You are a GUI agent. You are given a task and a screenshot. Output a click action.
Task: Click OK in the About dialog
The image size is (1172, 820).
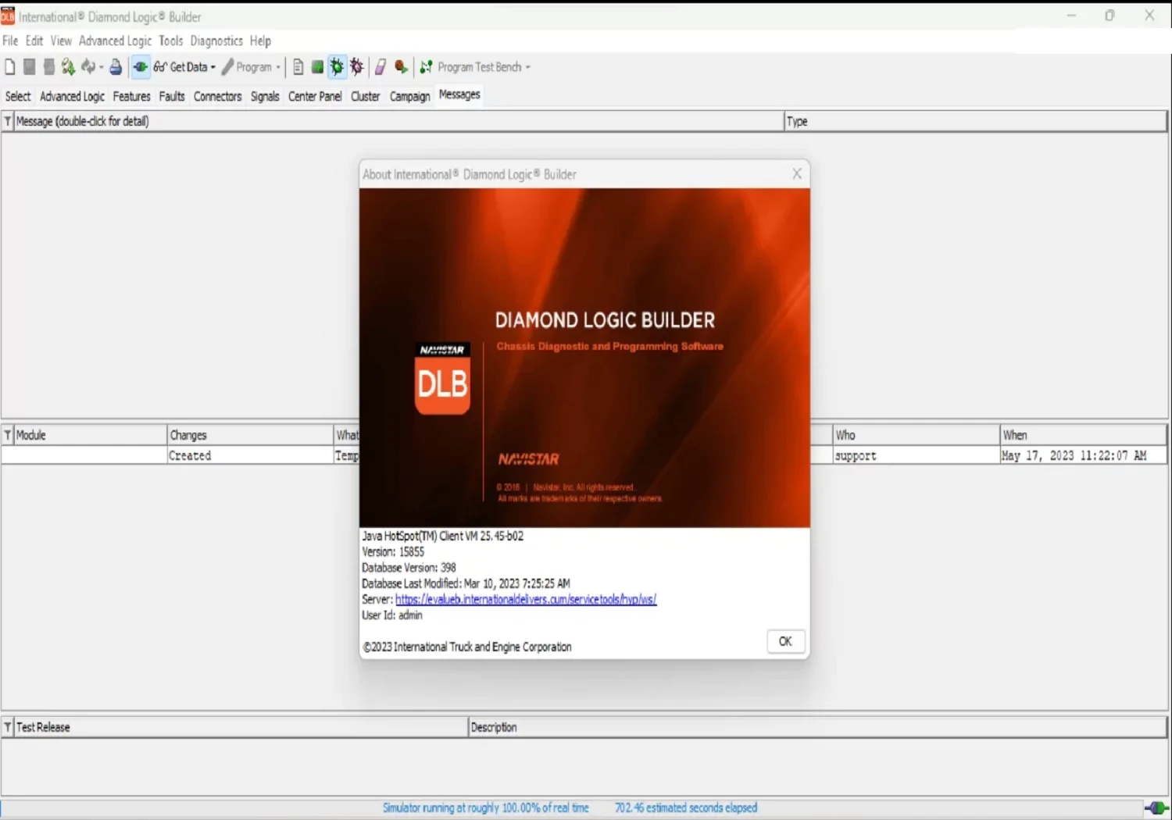(785, 641)
